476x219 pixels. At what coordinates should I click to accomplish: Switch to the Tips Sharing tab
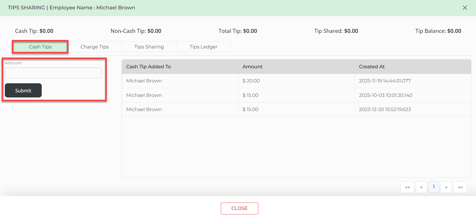click(x=149, y=47)
